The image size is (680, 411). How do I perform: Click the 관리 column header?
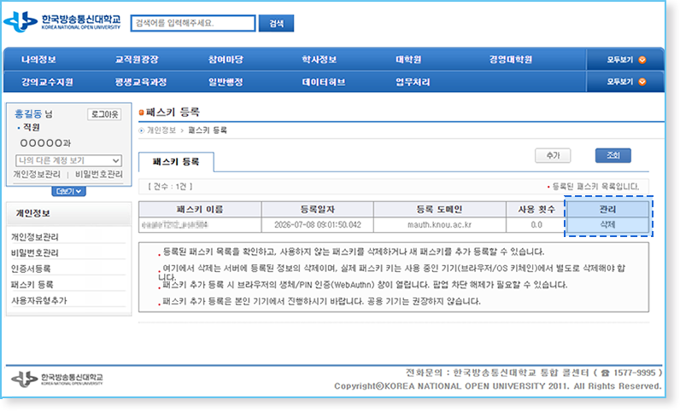607,209
